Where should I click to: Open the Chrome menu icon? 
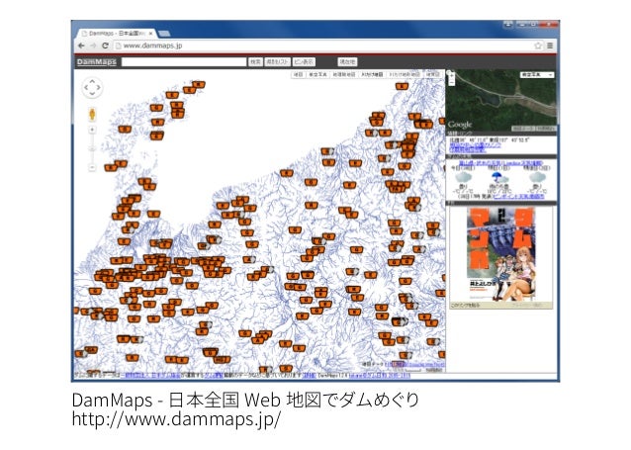[x=550, y=45]
